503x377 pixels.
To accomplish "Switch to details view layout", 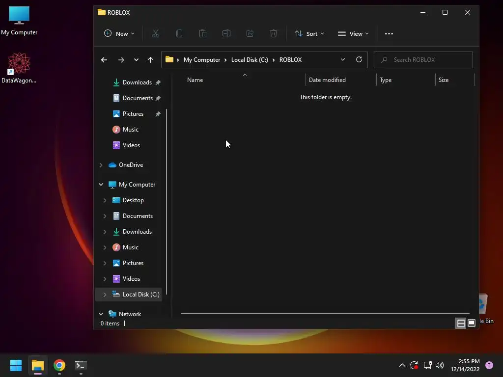I will point(461,323).
